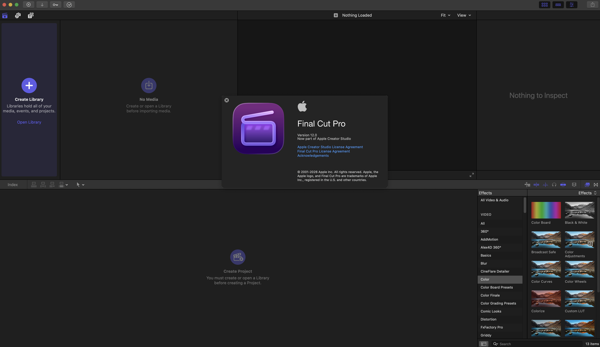The height and width of the screenshot is (347, 600).
Task: Toggle video and audio skimming
Action: [536, 185]
